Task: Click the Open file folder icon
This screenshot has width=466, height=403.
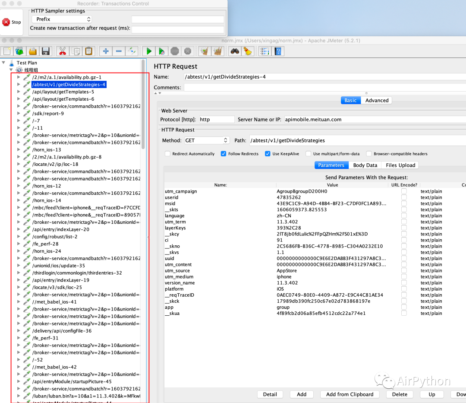Action: (33, 51)
